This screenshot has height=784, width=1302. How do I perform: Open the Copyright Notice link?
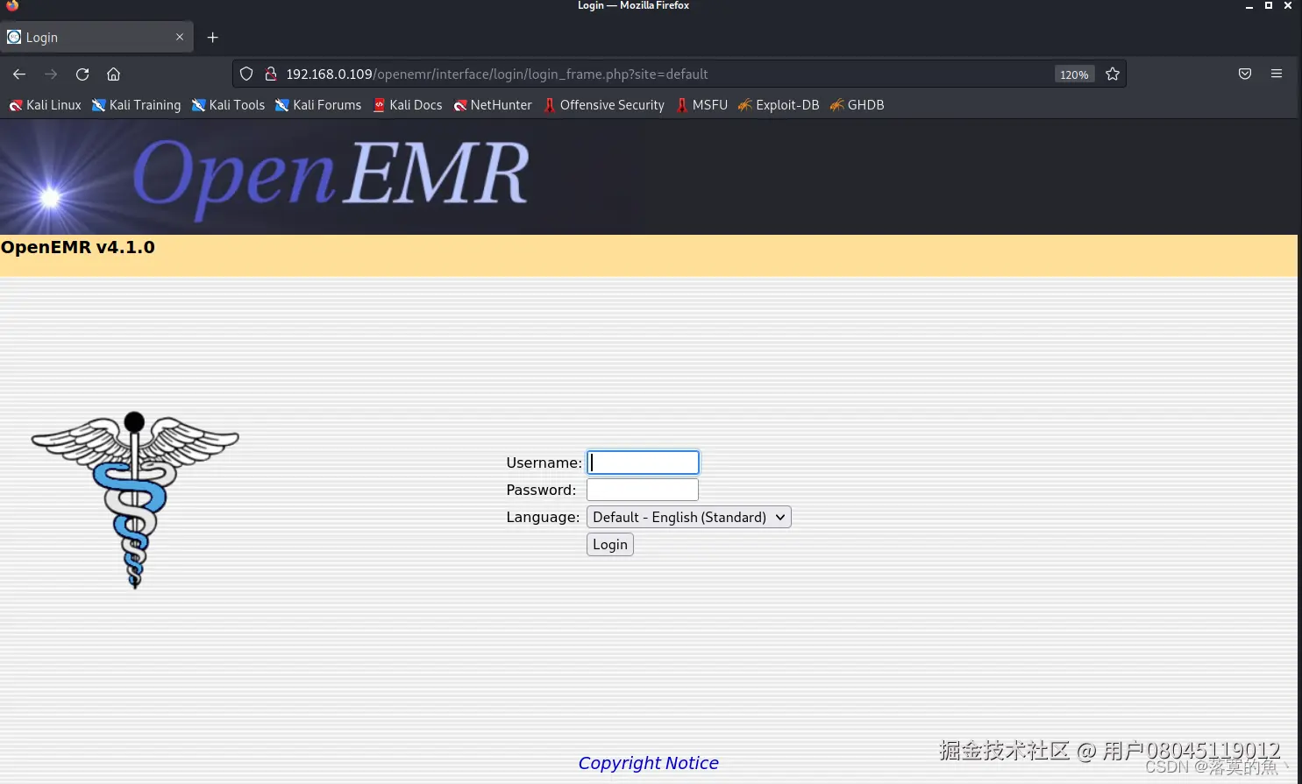pyautogui.click(x=648, y=763)
